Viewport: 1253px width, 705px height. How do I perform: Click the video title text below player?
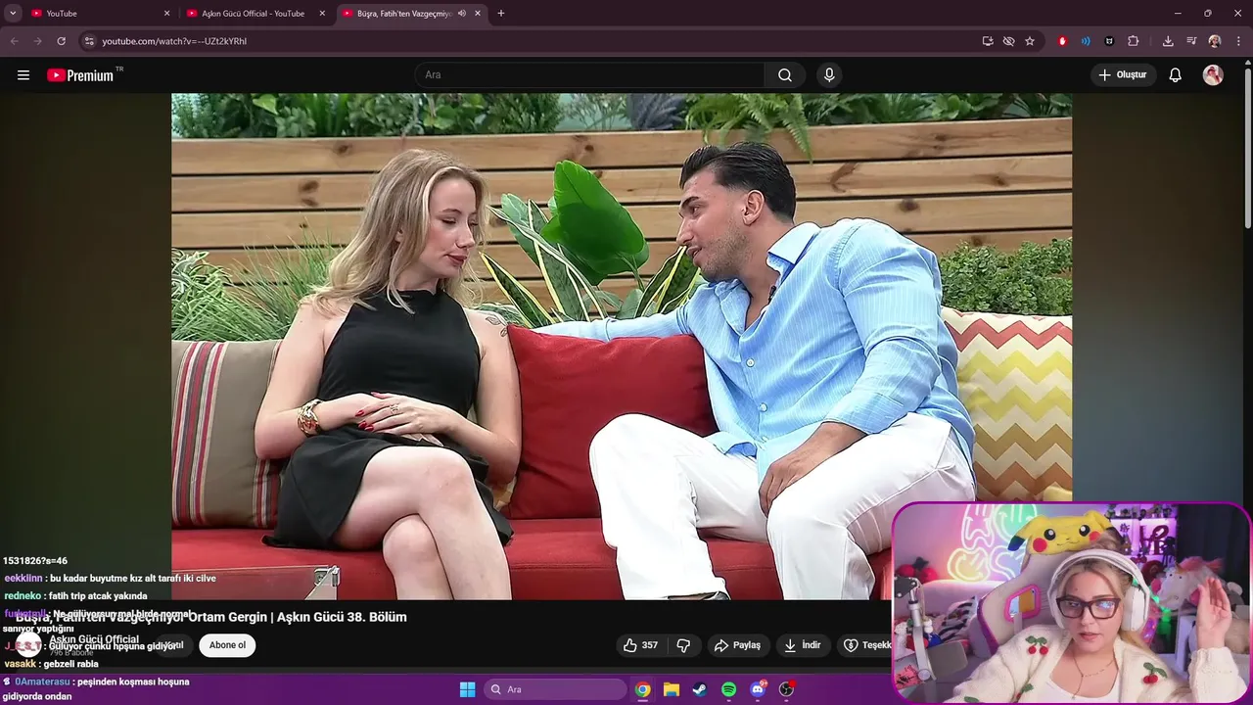point(210,617)
